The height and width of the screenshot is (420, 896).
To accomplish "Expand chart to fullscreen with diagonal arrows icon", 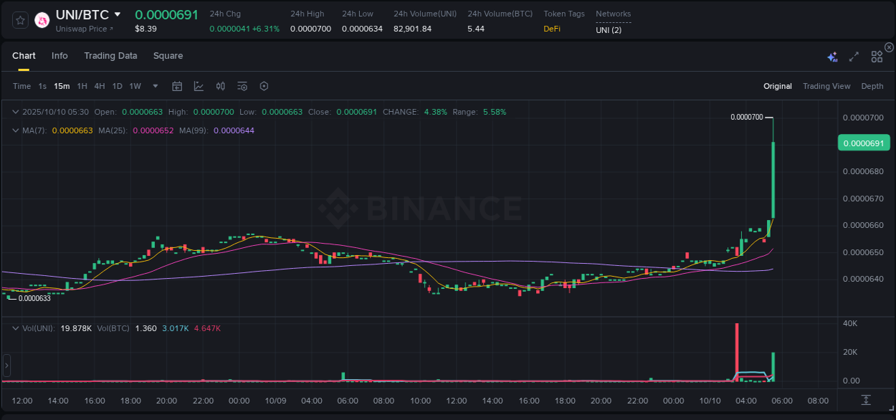I will tap(854, 56).
